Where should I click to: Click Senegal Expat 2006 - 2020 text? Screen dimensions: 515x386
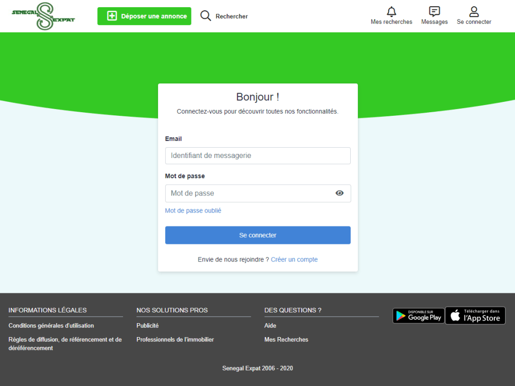(257, 369)
